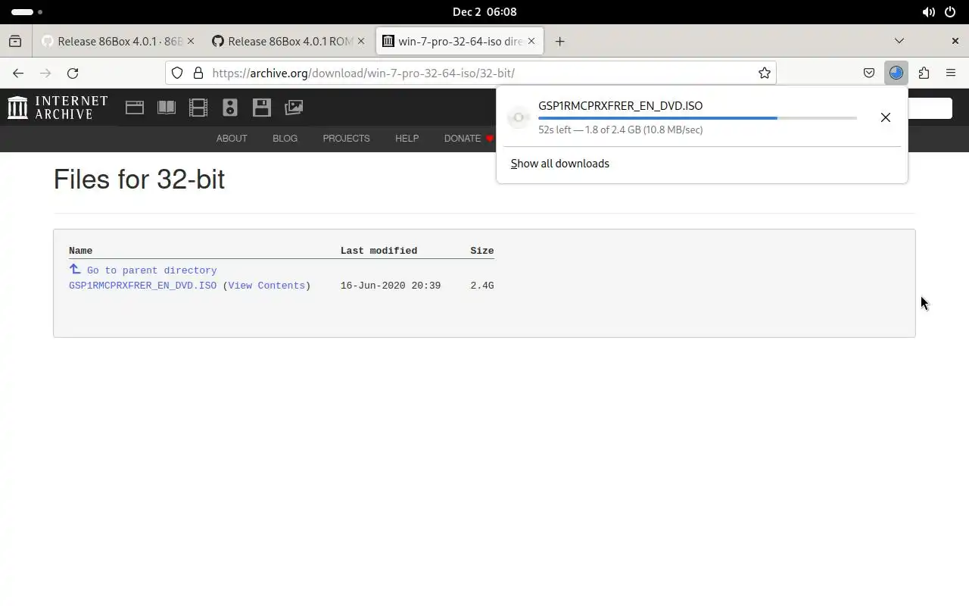969x606 pixels.
Task: Open tracking protection shield icon
Action: pos(177,73)
